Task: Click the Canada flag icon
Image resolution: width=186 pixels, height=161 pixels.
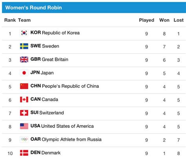Action: 24,100
